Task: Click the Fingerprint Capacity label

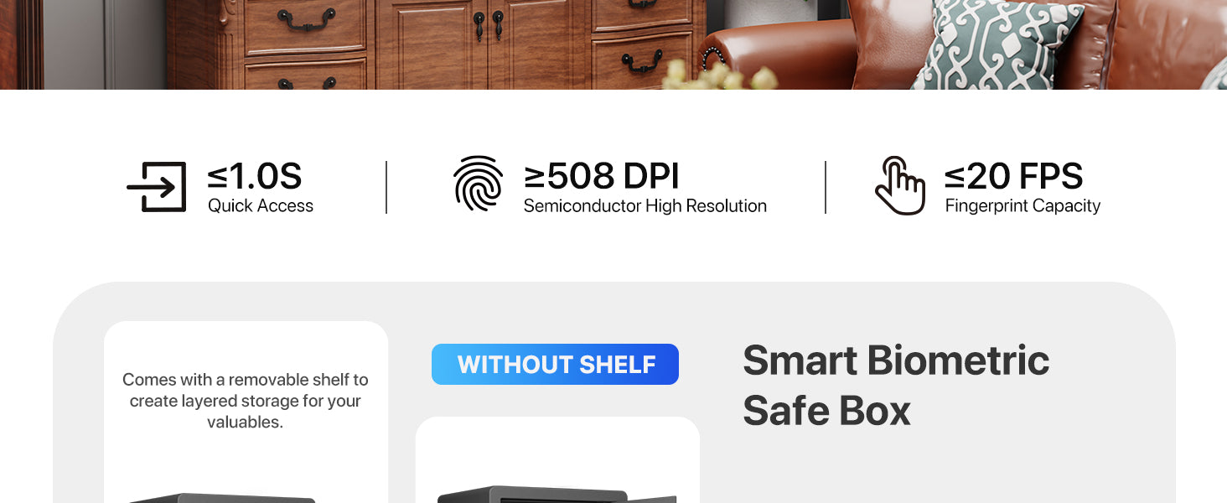Action: tap(1022, 206)
